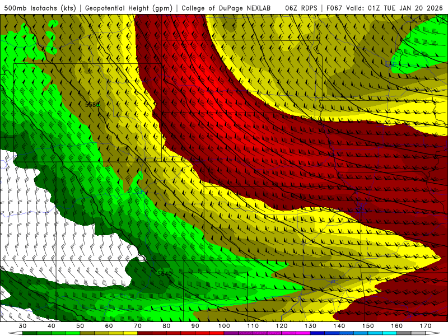
Task: Click the bright red legend swatch before 100
Action: (x=217, y=333)
